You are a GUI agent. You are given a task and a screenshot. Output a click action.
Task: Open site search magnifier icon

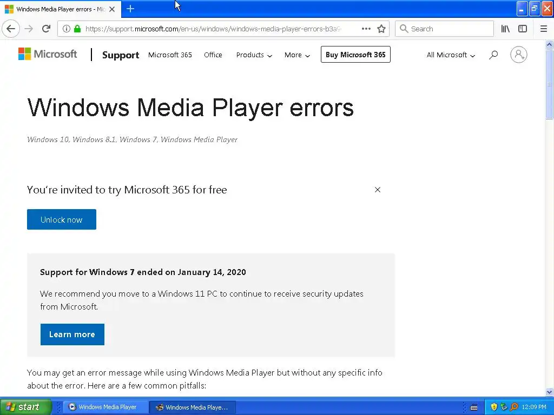tap(493, 55)
